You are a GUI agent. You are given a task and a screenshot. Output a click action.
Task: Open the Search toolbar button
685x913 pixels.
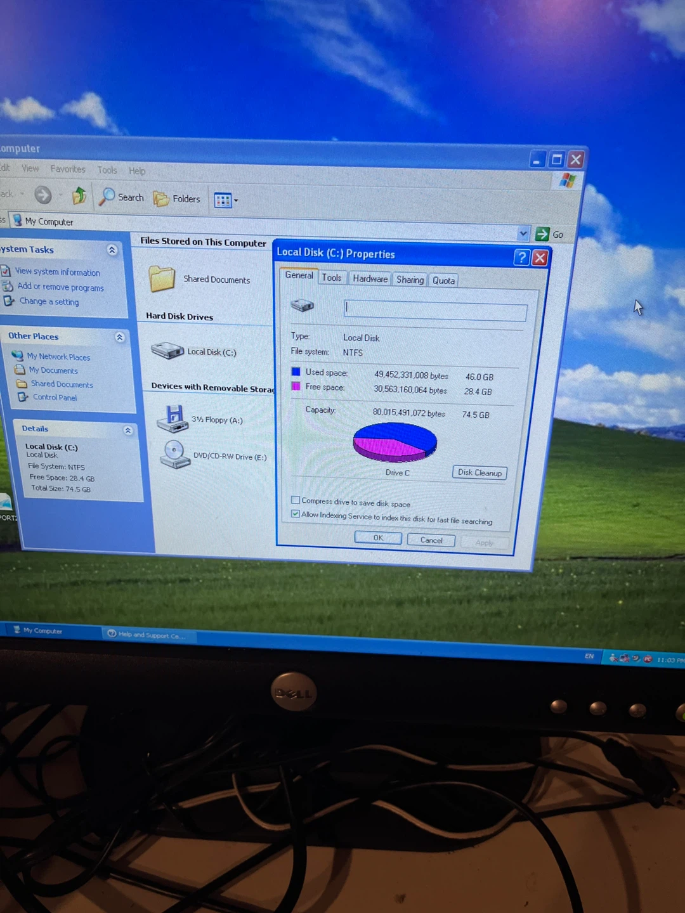click(122, 197)
